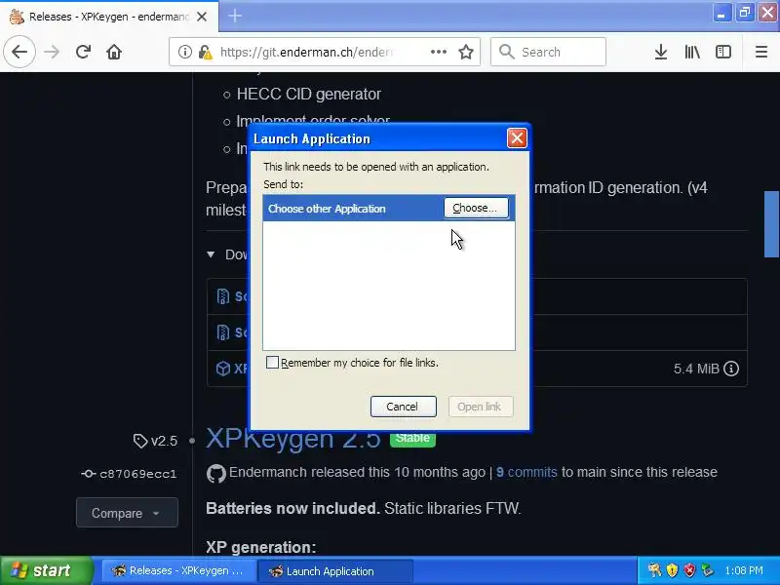The image size is (780, 585).
Task: Click the red security shield tray icon
Action: point(689,570)
